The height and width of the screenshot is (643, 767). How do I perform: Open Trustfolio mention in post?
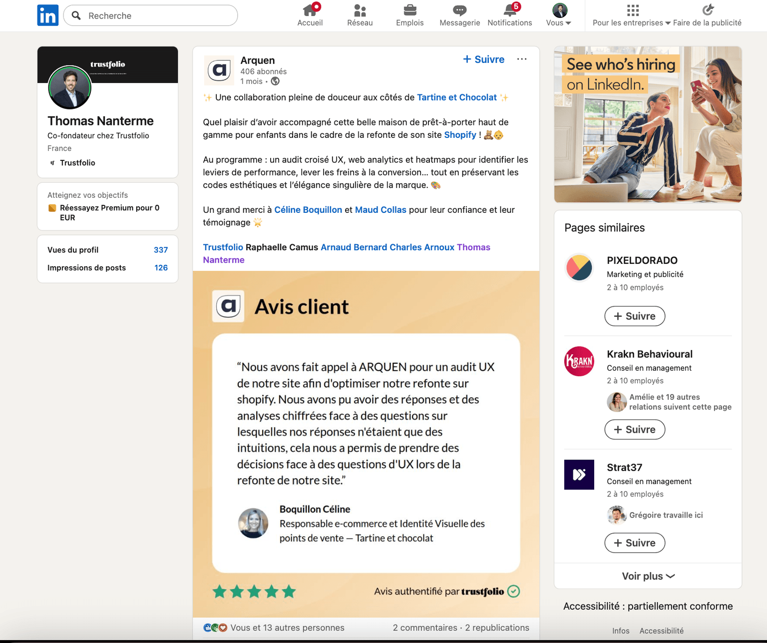point(223,247)
